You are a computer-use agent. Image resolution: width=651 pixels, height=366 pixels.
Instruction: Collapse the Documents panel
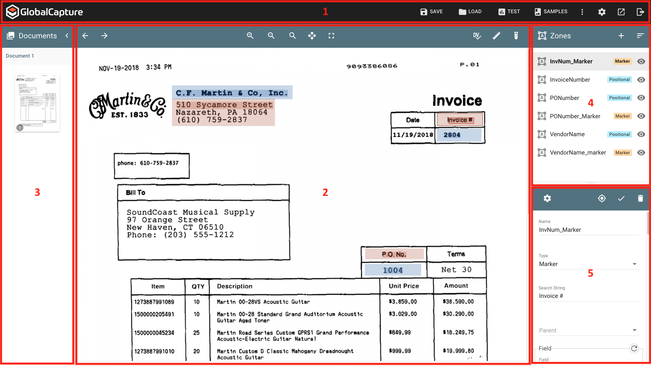click(67, 36)
